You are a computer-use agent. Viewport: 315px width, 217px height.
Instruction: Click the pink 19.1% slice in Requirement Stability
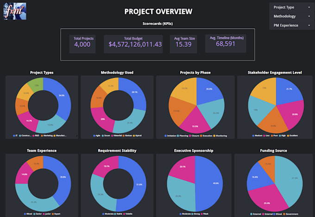[107, 167]
